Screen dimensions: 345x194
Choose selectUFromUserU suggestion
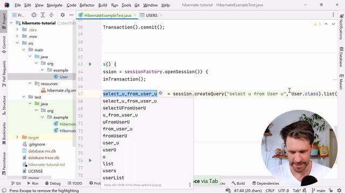tap(147, 108)
